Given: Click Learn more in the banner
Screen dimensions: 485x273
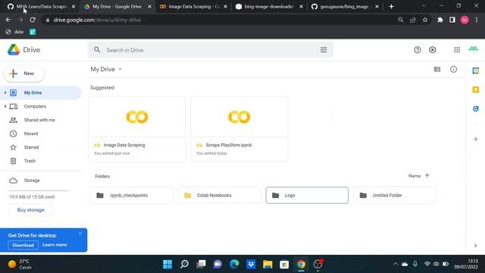Looking at the screenshot, I should pos(55,245).
